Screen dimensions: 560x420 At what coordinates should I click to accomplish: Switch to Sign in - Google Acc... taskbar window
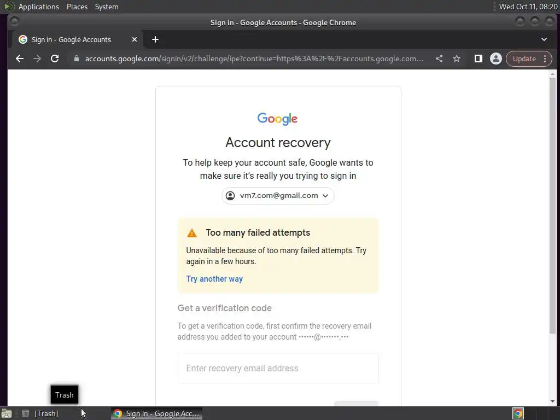coord(156,413)
